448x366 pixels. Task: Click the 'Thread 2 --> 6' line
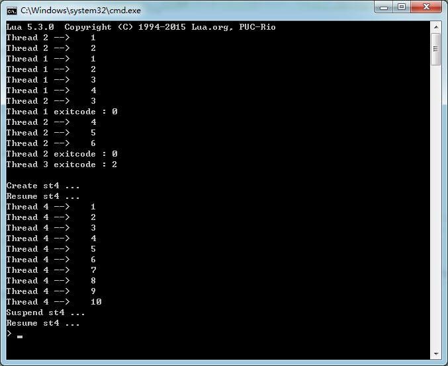point(51,143)
